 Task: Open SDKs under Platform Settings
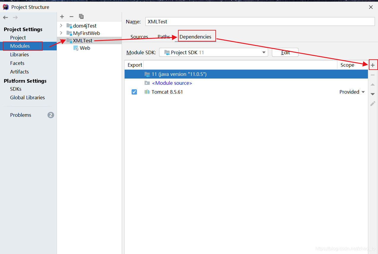tap(16, 89)
